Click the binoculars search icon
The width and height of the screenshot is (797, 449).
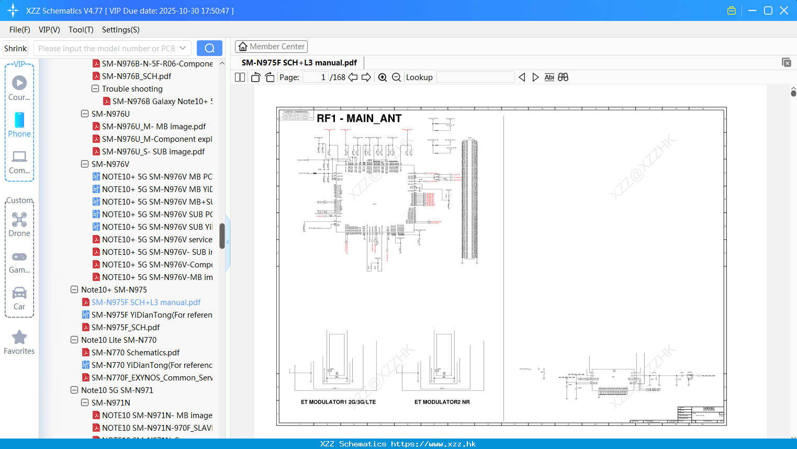(x=563, y=77)
